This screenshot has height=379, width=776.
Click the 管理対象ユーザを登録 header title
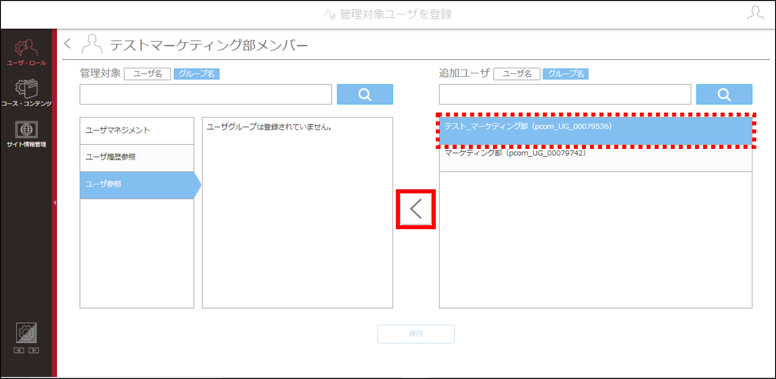(x=395, y=14)
